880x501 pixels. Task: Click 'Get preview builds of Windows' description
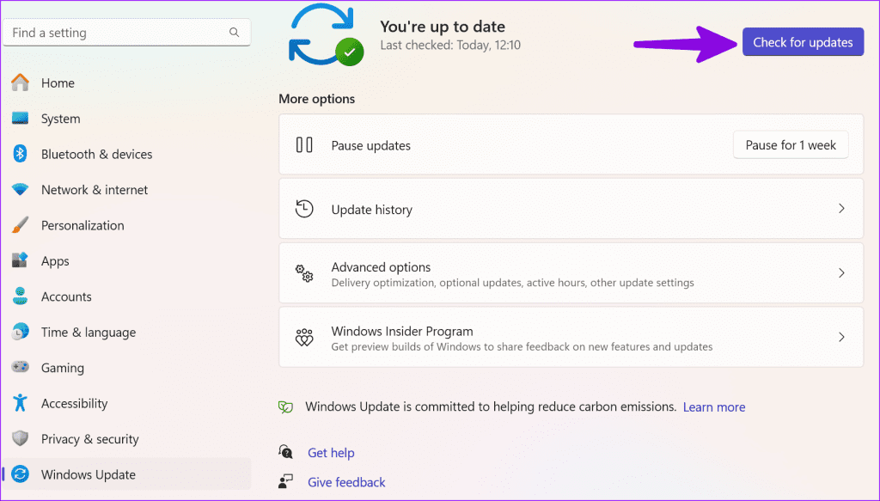click(522, 346)
